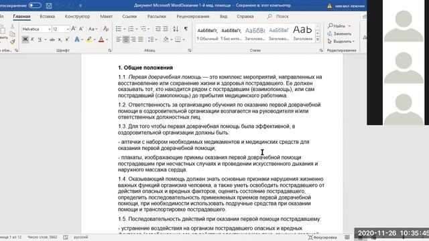Click the русский language status indicator
The width and height of the screenshot is (429, 241).
(x=81, y=237)
